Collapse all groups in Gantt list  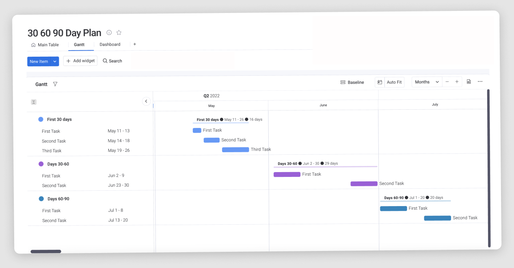(34, 102)
